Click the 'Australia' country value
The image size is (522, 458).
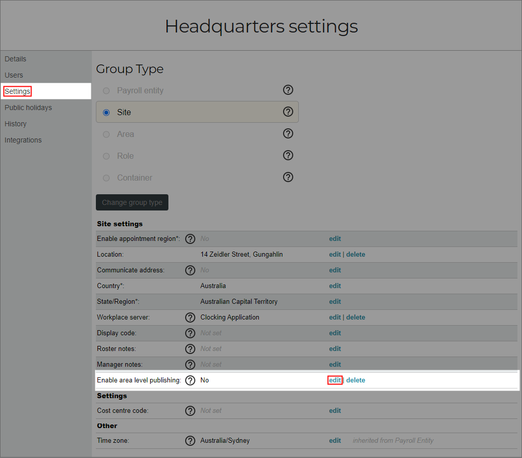[x=213, y=286]
